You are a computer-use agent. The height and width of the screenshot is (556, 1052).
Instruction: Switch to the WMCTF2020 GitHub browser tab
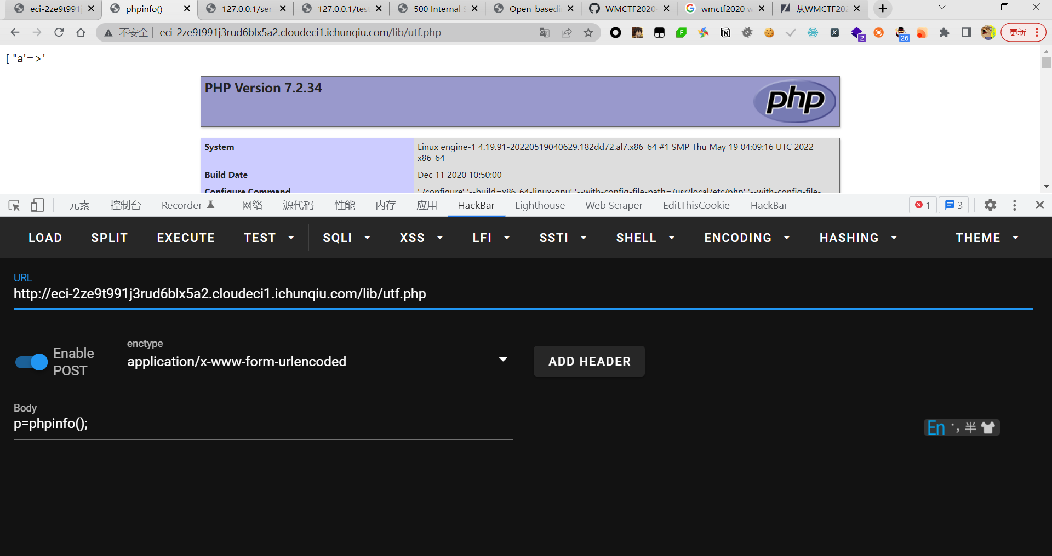tap(630, 9)
